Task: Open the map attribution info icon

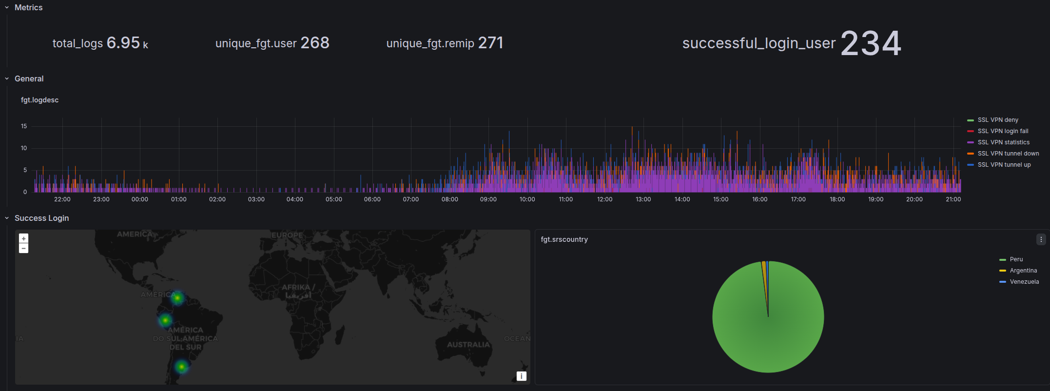Action: coord(522,376)
